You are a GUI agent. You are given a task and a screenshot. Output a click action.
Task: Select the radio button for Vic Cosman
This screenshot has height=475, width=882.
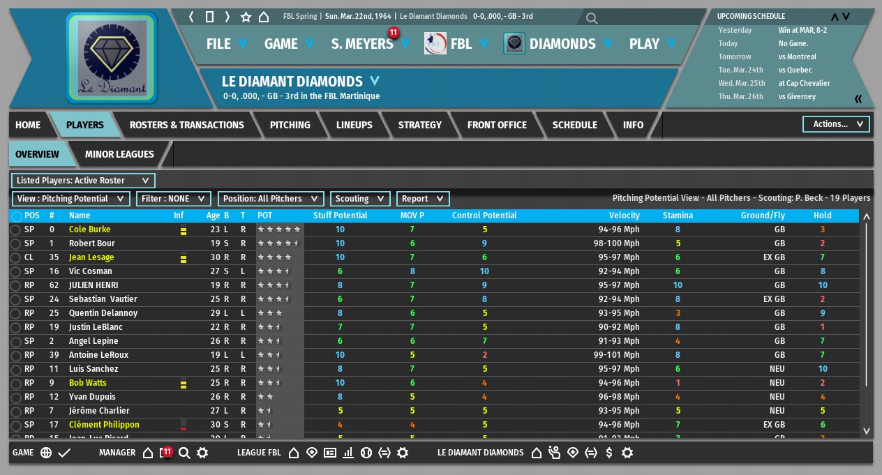[16, 271]
